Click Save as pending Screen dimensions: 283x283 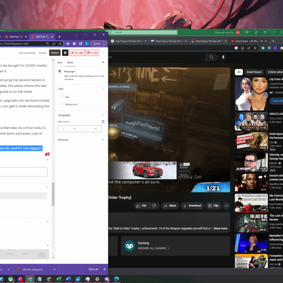27,53
